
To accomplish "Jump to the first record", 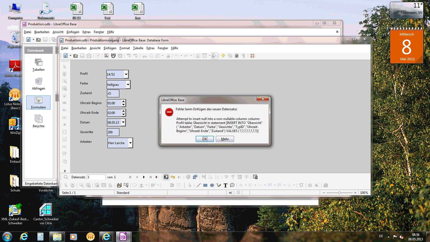I will point(130,177).
